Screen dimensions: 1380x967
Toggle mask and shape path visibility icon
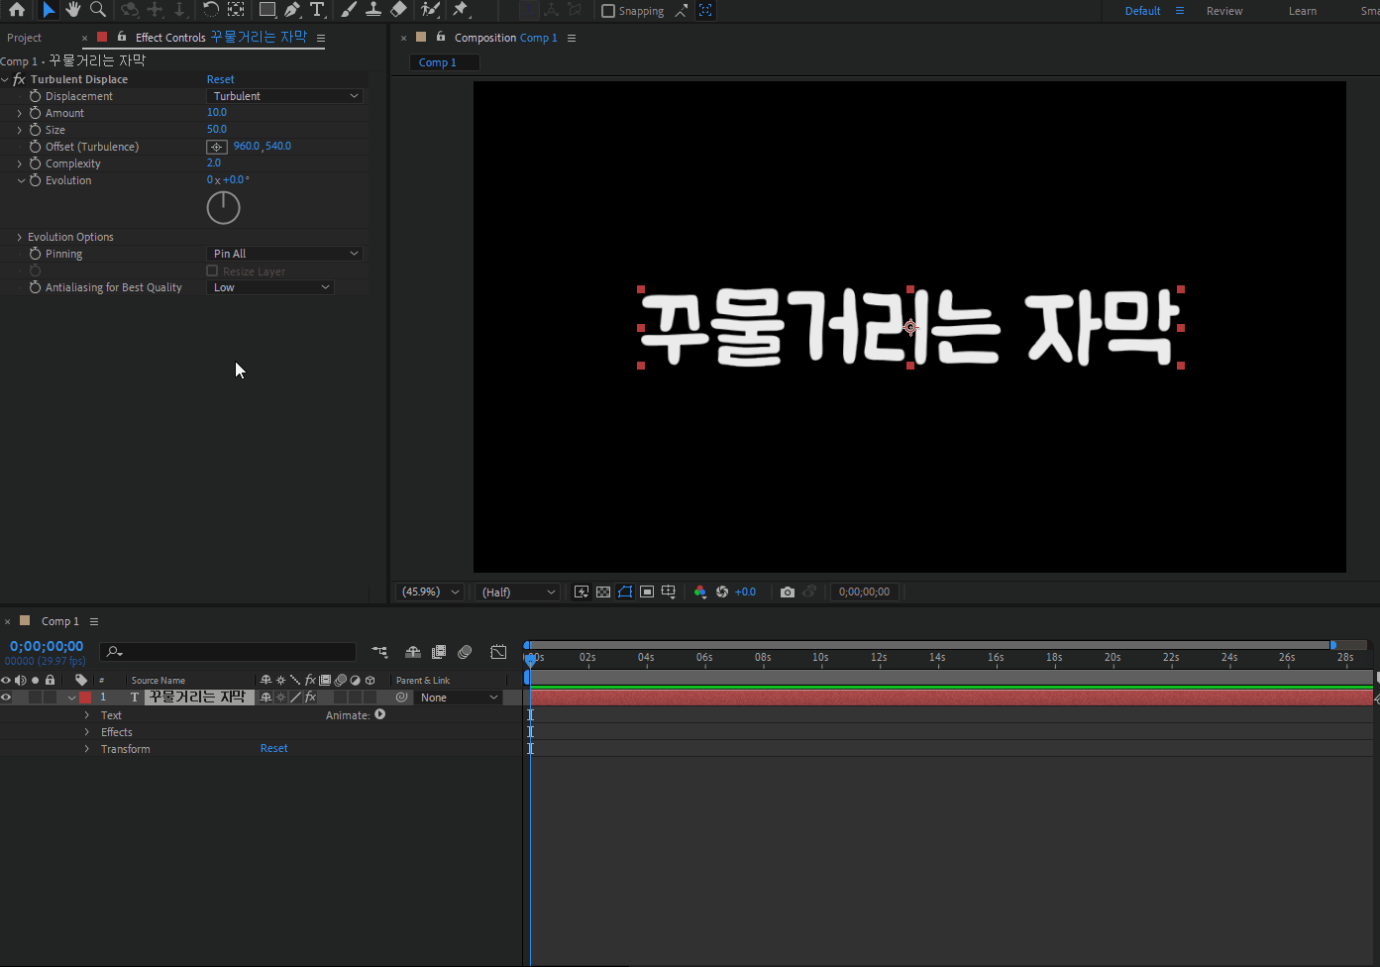pyautogui.click(x=625, y=591)
